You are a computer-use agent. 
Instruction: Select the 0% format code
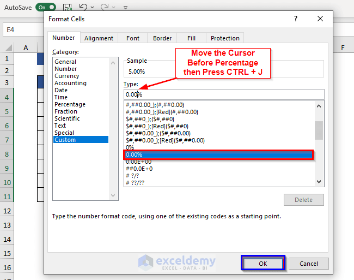219,147
